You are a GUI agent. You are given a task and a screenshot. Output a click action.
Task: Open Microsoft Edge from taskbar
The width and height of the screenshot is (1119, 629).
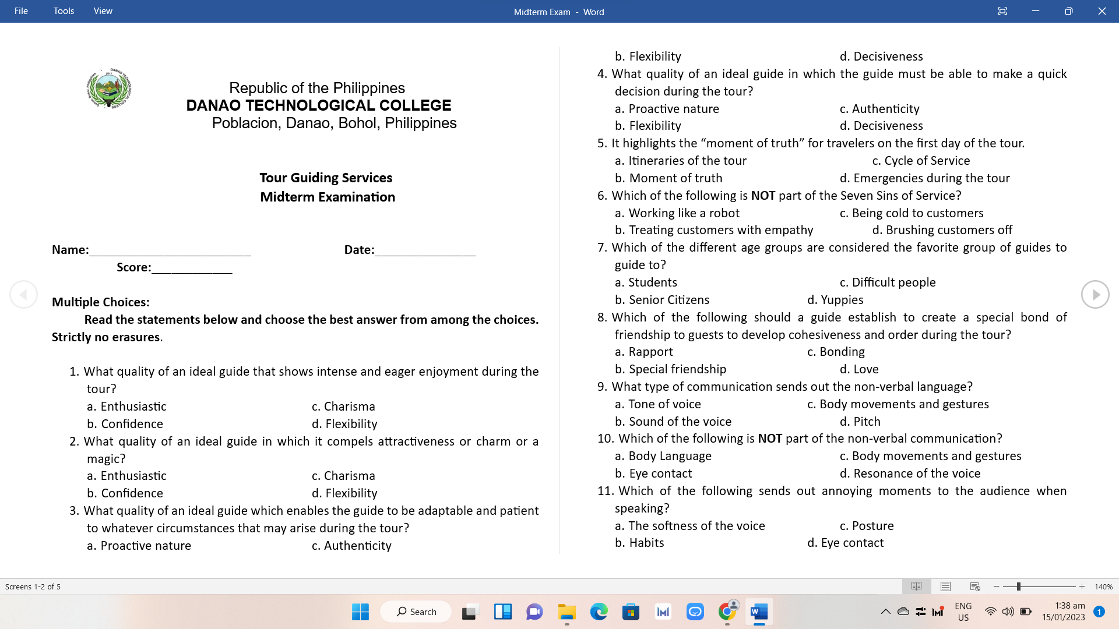599,612
